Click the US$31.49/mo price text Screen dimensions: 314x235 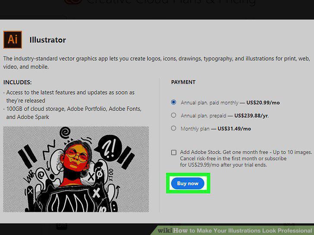pos(234,129)
